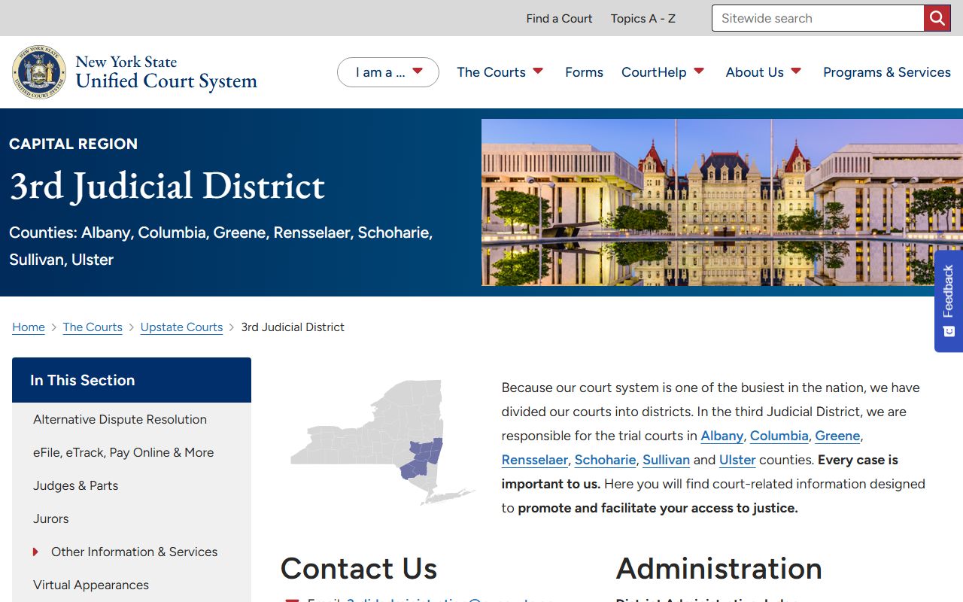Expand the CourtHelp menu
This screenshot has height=602, width=963.
[663, 72]
